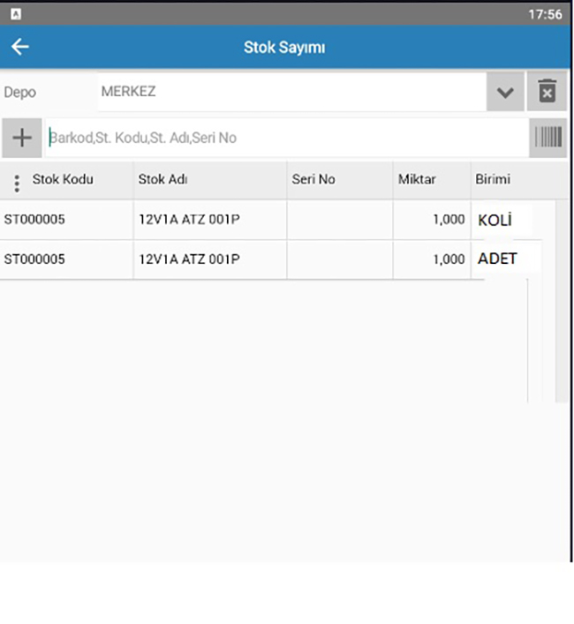Click the Depo label

[x=20, y=93]
